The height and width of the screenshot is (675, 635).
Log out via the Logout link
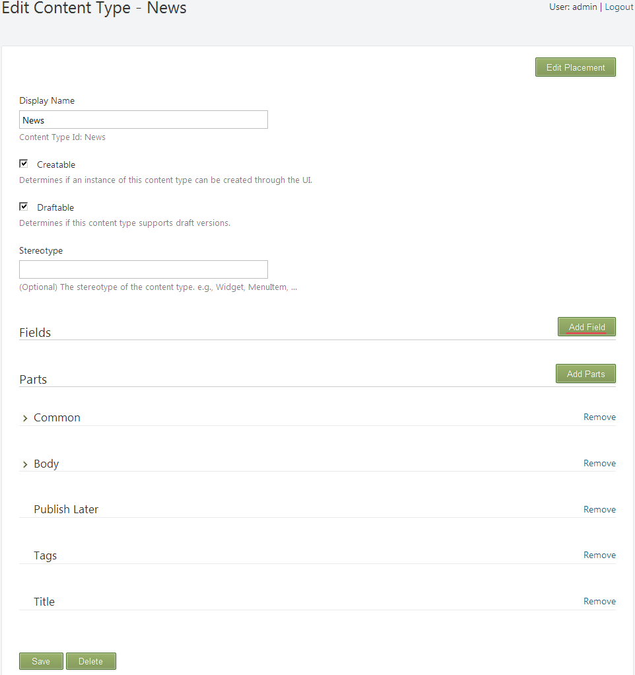(619, 7)
